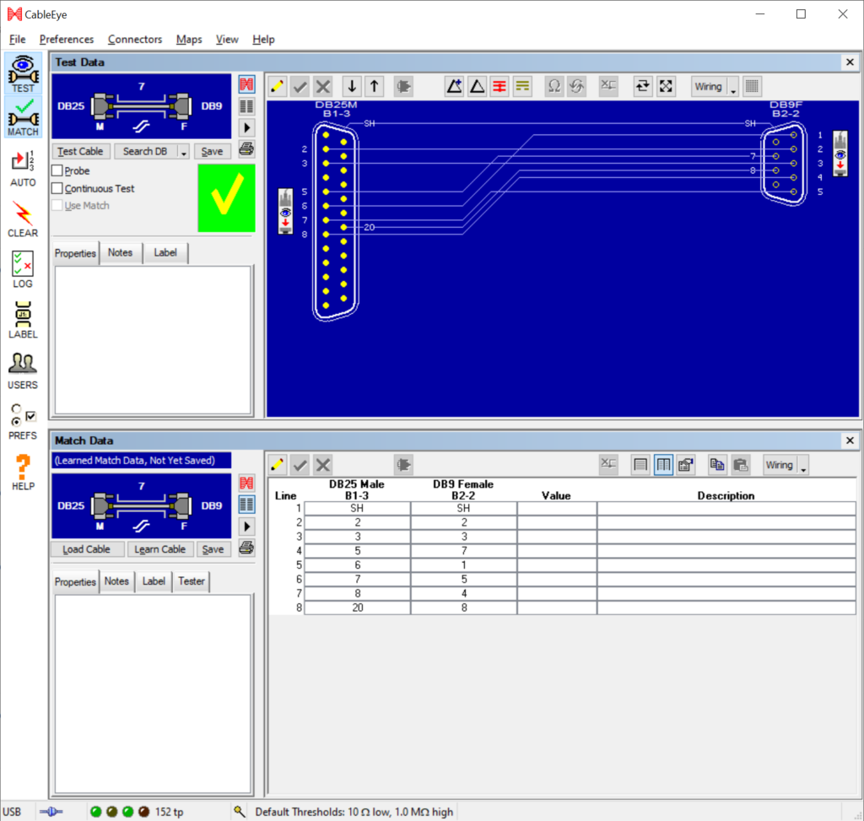
Task: Open the Preferences menu
Action: (67, 39)
